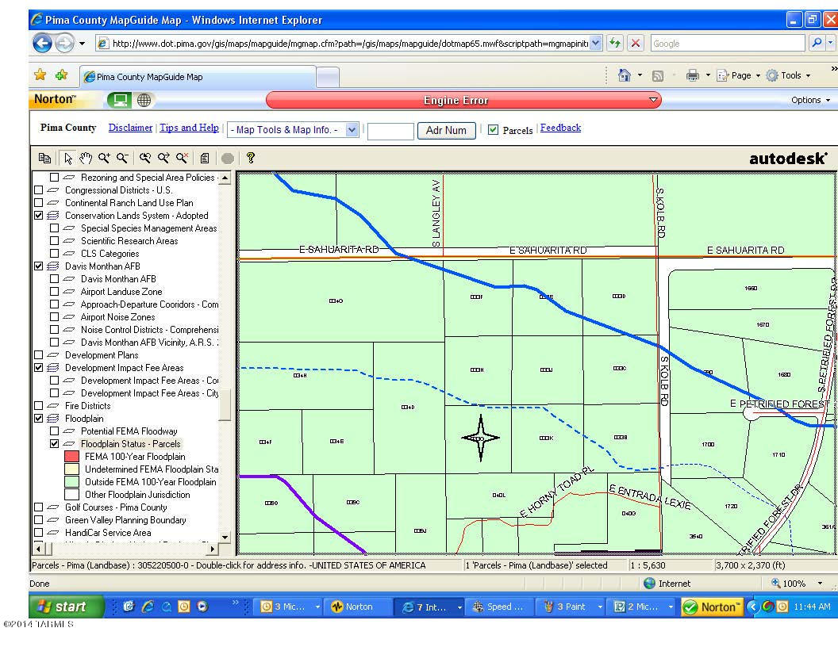Open taskbar group 7 Internet Explorer

429,607
